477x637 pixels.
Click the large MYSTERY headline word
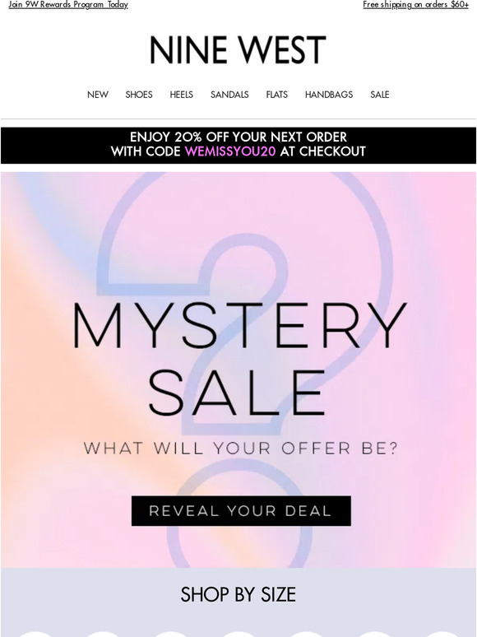pyautogui.click(x=239, y=326)
